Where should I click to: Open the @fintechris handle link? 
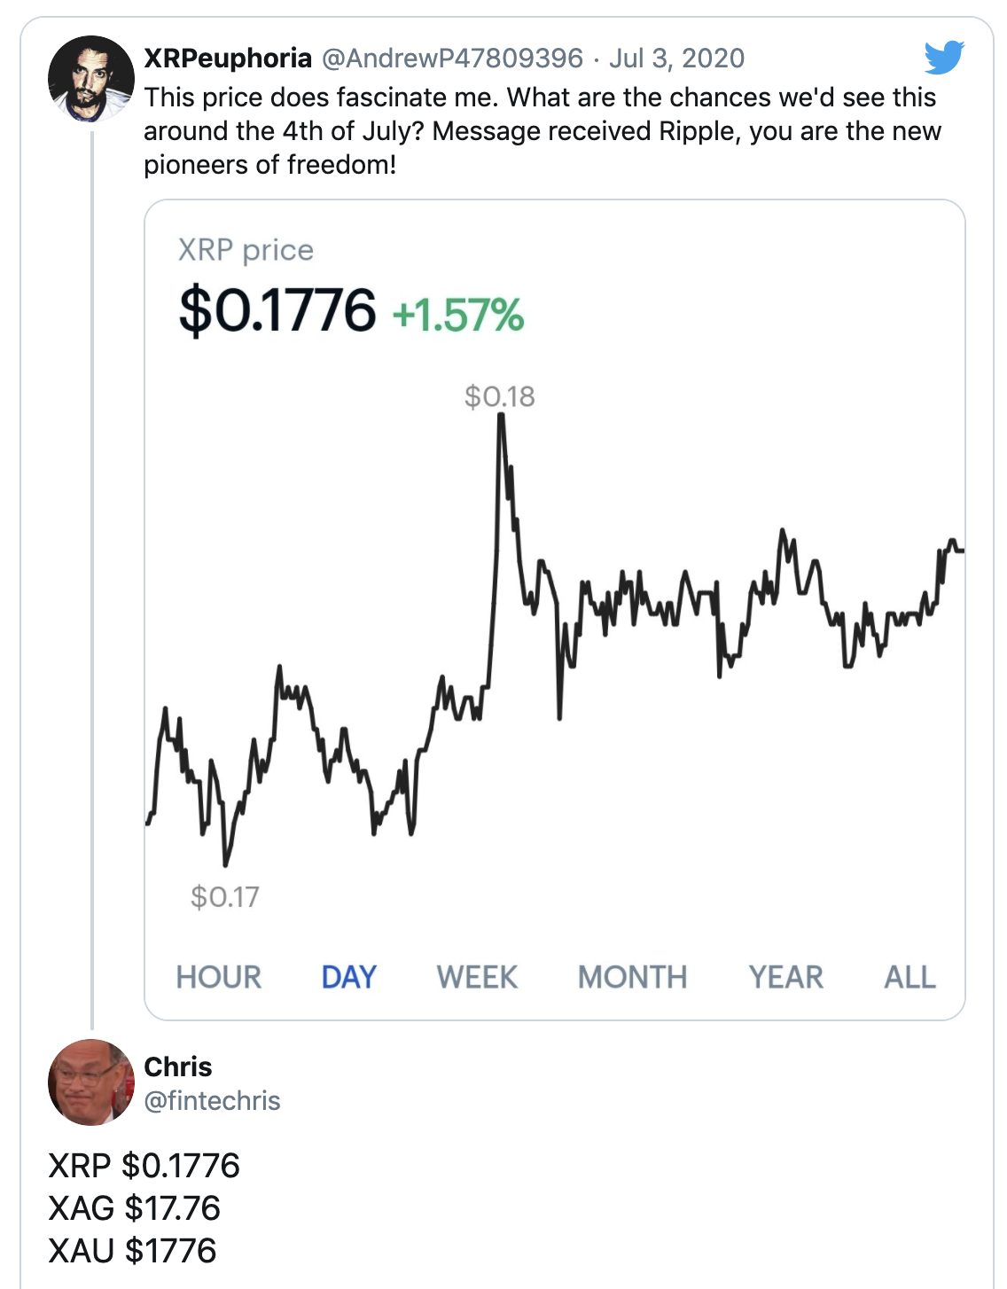click(x=213, y=1100)
